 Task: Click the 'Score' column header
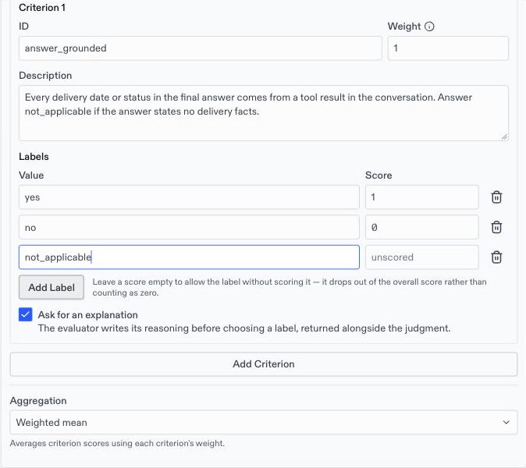[379, 175]
